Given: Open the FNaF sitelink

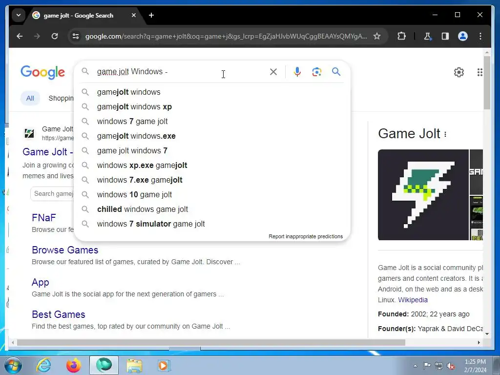Looking at the screenshot, I should coord(43,218).
